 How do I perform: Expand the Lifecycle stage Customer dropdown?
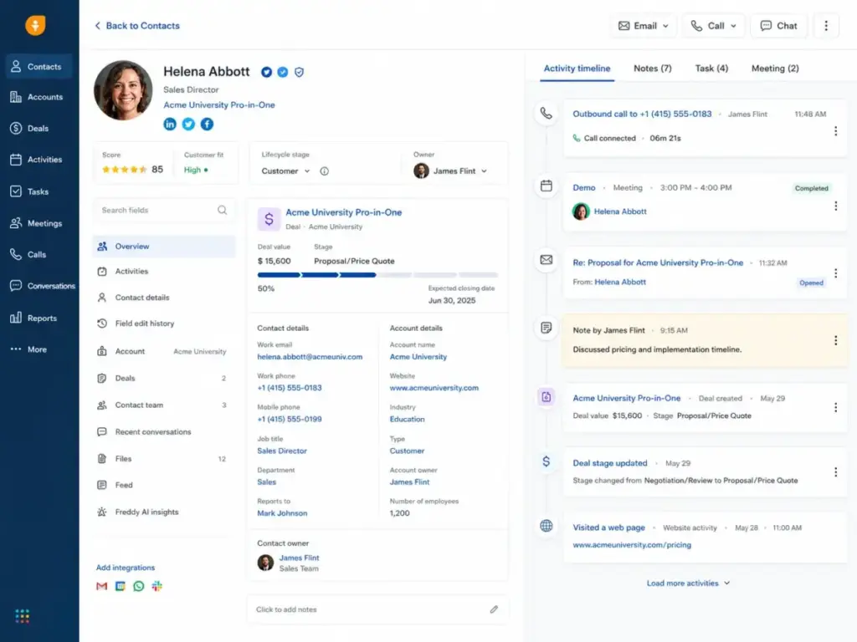tap(285, 171)
